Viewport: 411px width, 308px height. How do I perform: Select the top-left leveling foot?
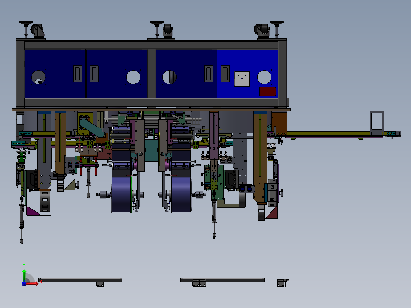(x=26, y=30)
